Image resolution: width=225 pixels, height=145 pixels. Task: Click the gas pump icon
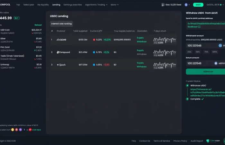click(163, 5)
